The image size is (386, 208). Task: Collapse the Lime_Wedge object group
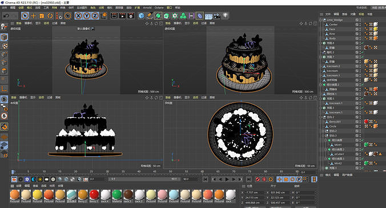tap(321, 20)
